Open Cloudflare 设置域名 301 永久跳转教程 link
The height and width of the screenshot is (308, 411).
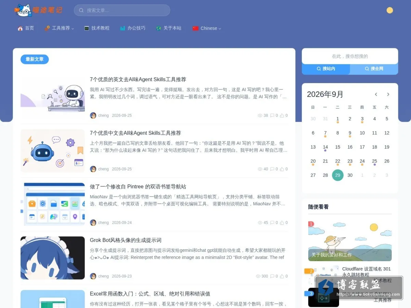click(x=366, y=272)
